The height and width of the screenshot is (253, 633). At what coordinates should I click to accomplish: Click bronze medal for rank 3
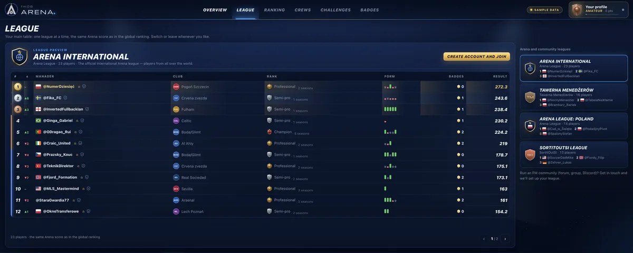pyautogui.click(x=18, y=109)
